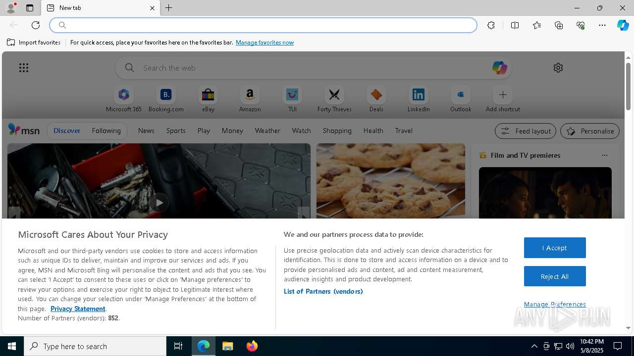This screenshot has width=634, height=356.
Task: Open Windows Start menu
Action: pyautogui.click(x=12, y=346)
